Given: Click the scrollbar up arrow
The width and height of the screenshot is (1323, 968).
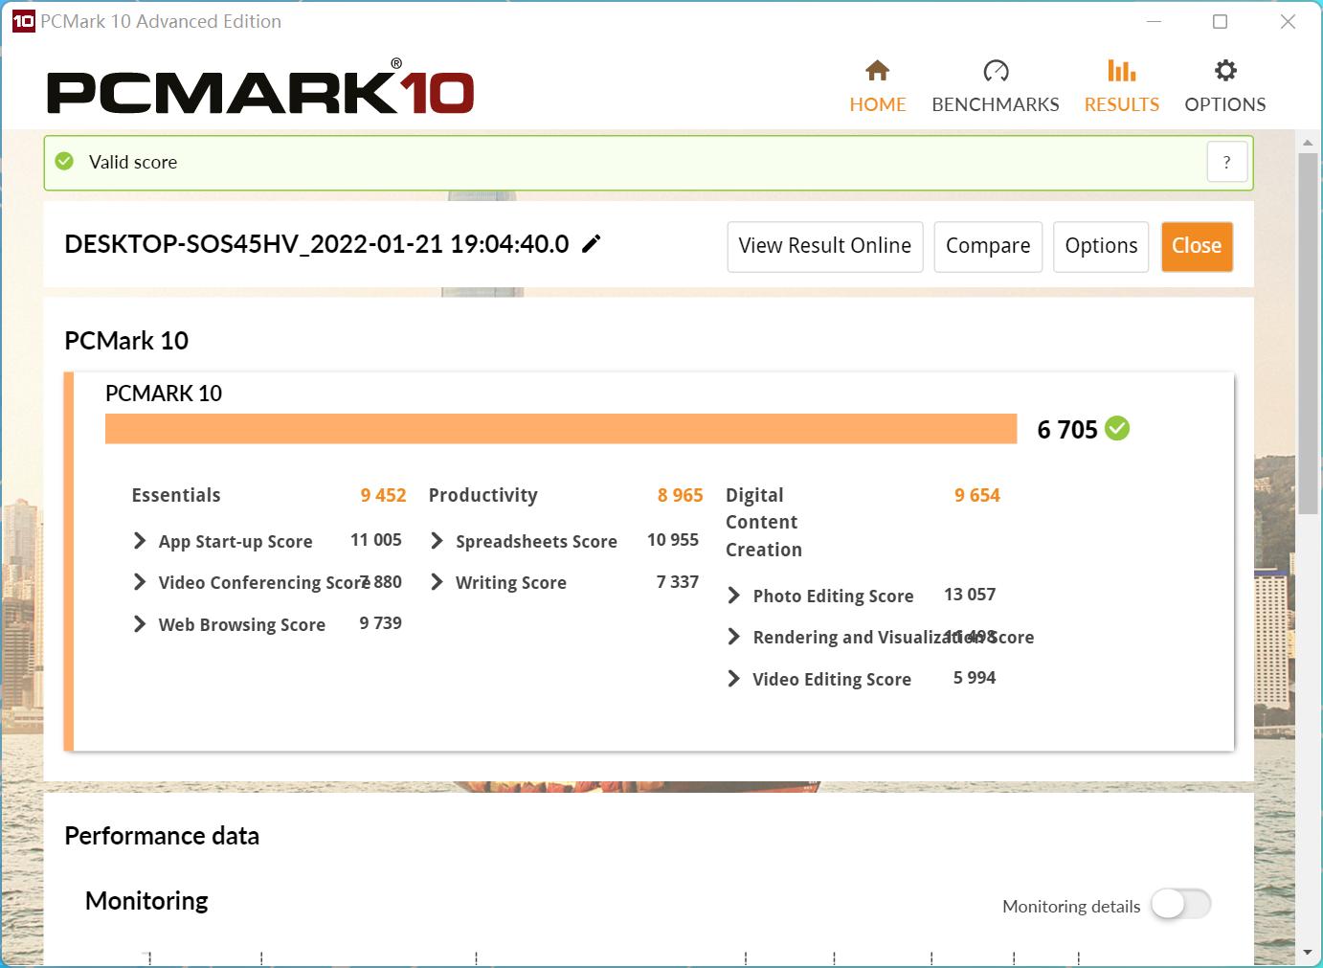Looking at the screenshot, I should click(x=1308, y=143).
